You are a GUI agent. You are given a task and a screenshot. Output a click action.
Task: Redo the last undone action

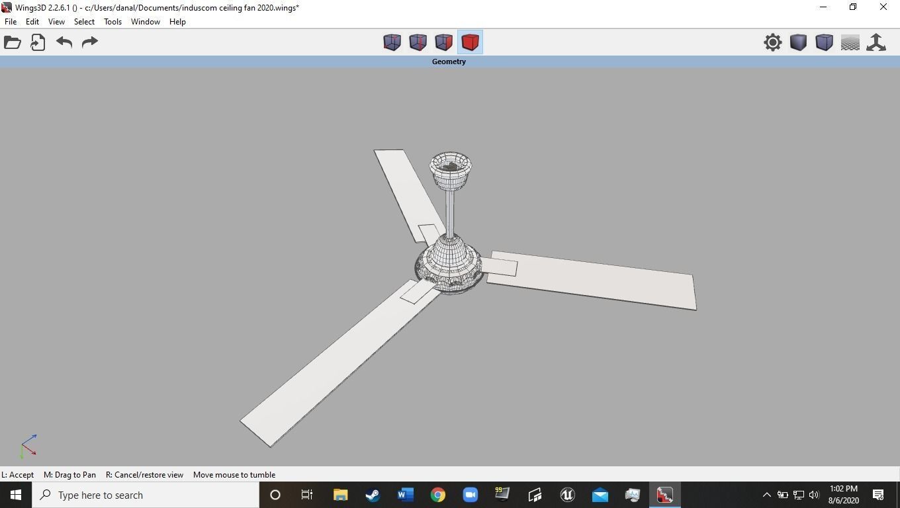coord(89,42)
